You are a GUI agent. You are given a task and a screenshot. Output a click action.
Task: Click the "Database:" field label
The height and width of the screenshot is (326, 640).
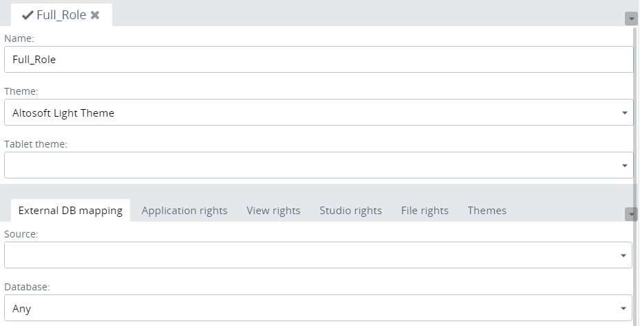point(27,287)
